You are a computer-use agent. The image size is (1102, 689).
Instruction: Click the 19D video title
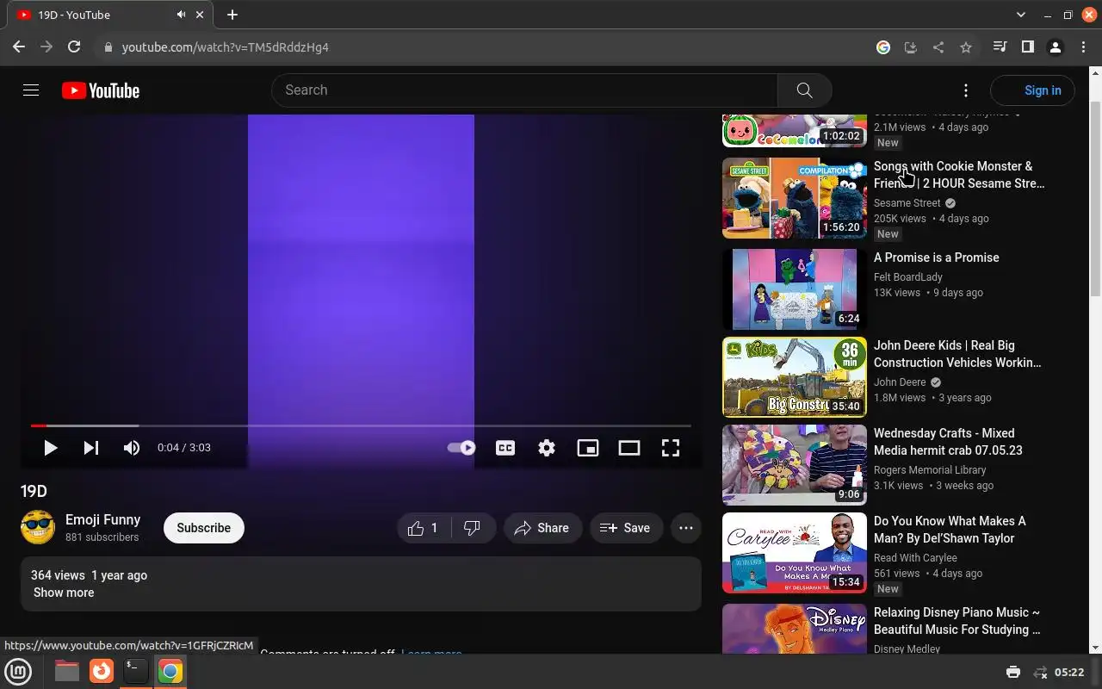click(x=34, y=492)
